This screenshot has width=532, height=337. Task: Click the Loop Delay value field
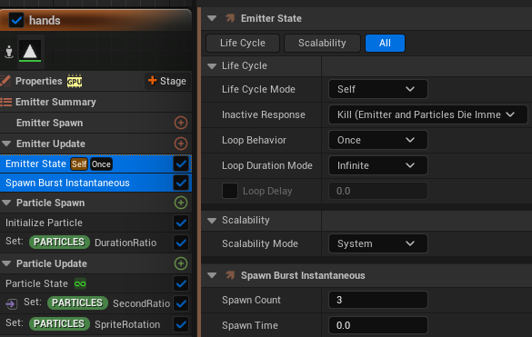click(x=378, y=191)
